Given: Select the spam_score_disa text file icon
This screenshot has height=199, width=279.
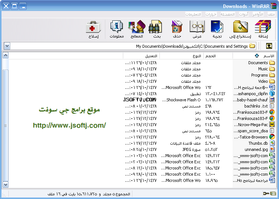Looking at the screenshot, I should pos(272,131).
